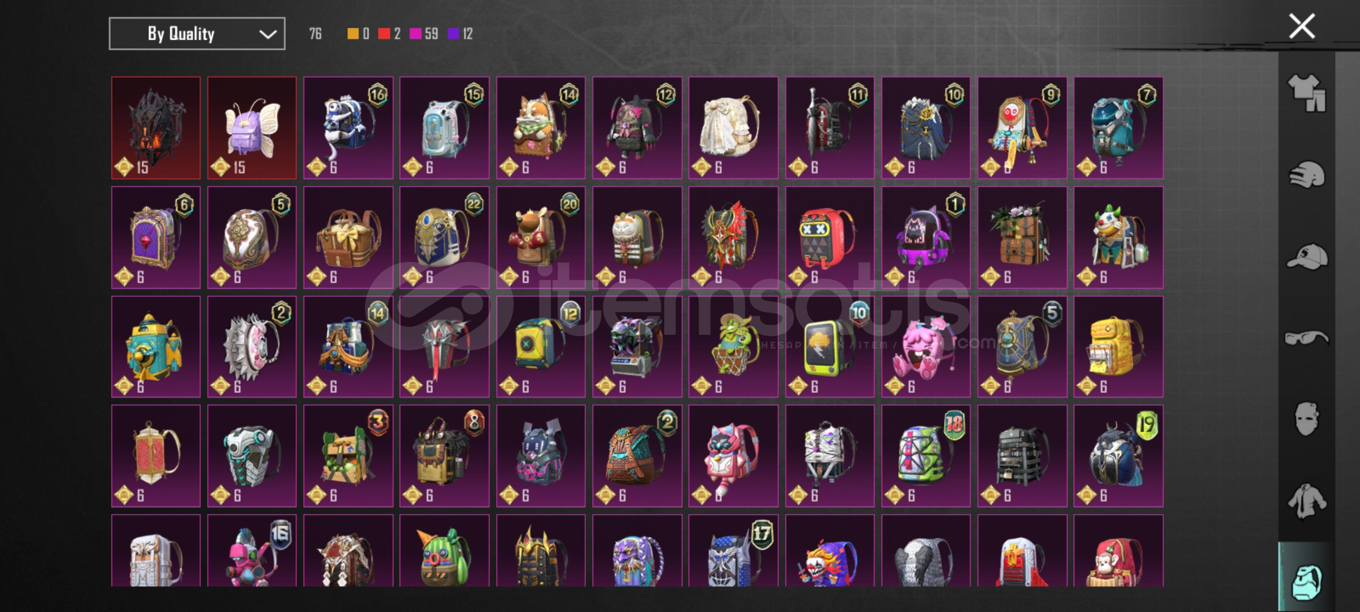Select the sunglasses category icon
Image resolution: width=1360 pixels, height=612 pixels.
1307,338
